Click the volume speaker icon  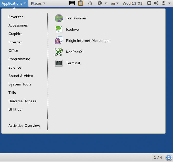(156, 3)
